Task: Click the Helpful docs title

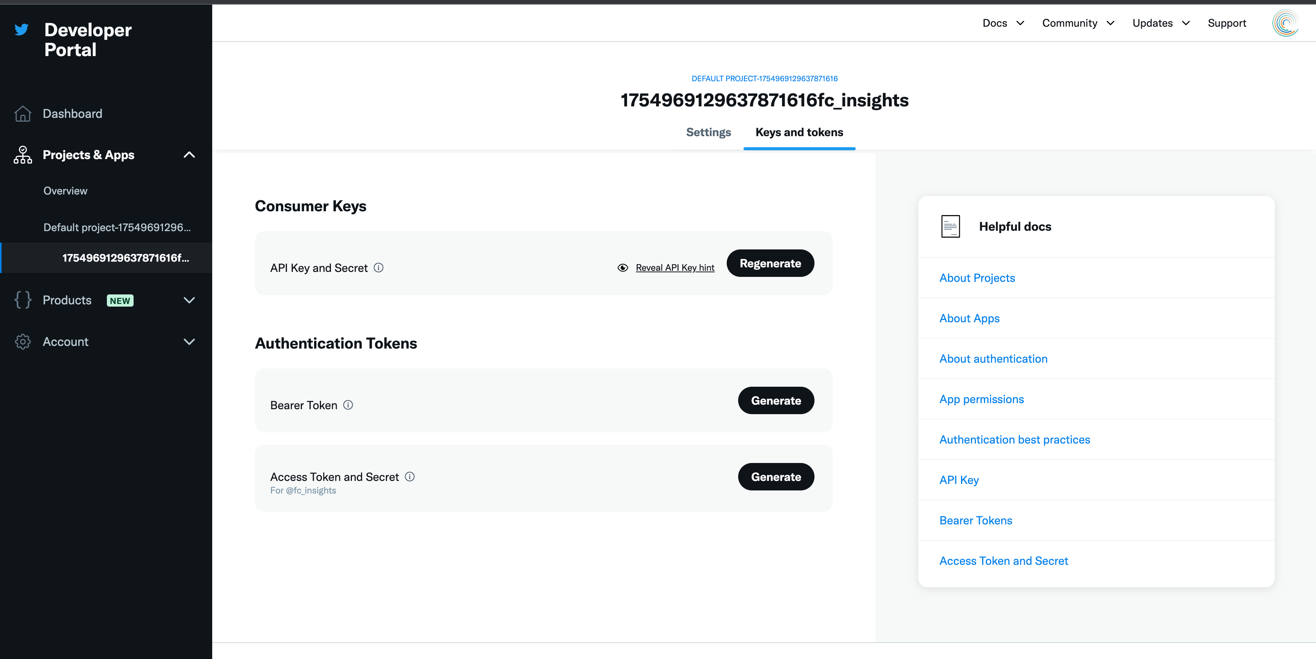Action: (1015, 227)
